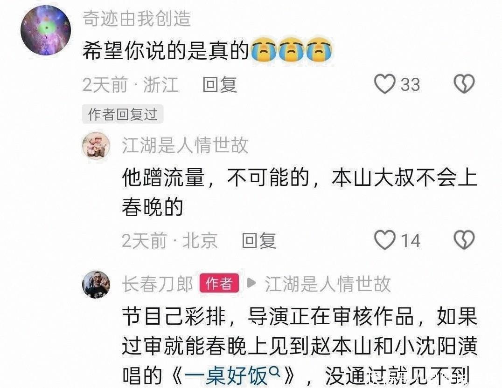Like the comment with 33 likes
Viewport: 502px width, 388px height.
tap(384, 84)
